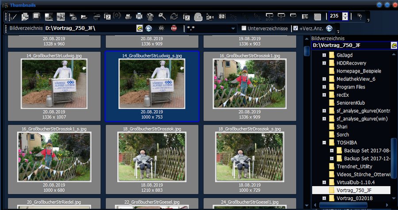Select the Homepage_Beispiele folder
This screenshot has width=398, height=210.
[x=359, y=71]
